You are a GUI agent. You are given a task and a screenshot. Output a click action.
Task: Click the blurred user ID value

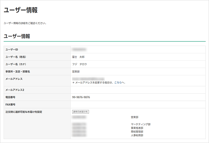pyautogui.click(x=79, y=50)
